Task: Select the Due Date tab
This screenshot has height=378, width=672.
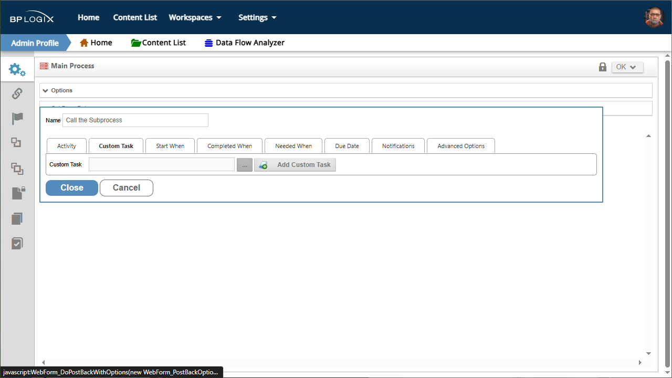Action: [347, 146]
